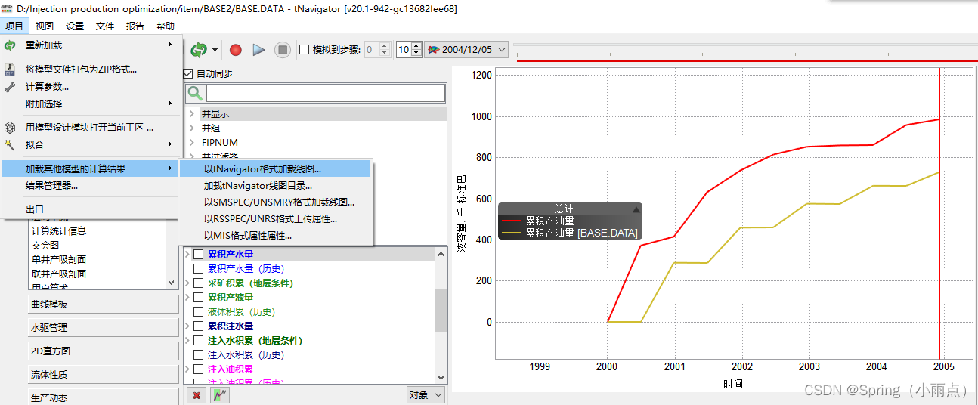
Task: Click the wrench icon beside 计算参数
Action: tap(10, 87)
